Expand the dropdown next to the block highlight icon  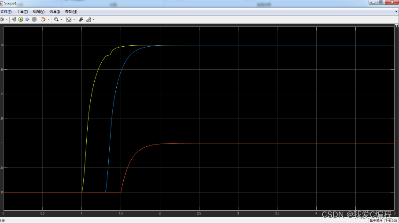(49, 19)
